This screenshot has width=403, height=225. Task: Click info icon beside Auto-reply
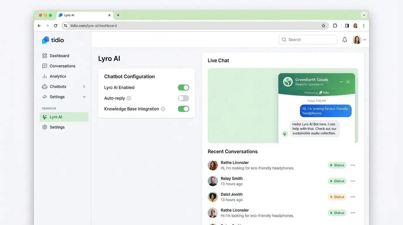[129, 98]
